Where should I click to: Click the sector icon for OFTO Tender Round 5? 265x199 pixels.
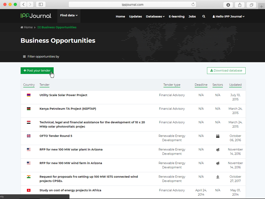click(x=218, y=136)
